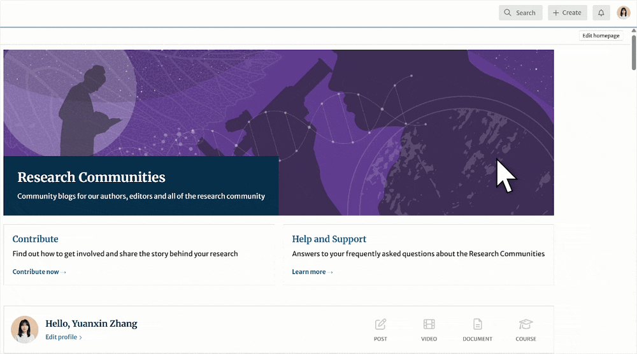Screen dimensions: 637x354
Task: Click the Edit homepage label
Action: click(600, 36)
